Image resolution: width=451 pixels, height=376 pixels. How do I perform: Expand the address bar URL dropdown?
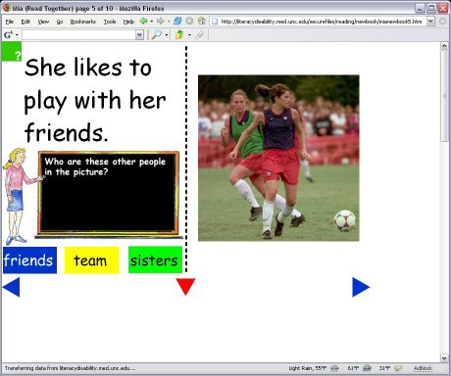430,22
